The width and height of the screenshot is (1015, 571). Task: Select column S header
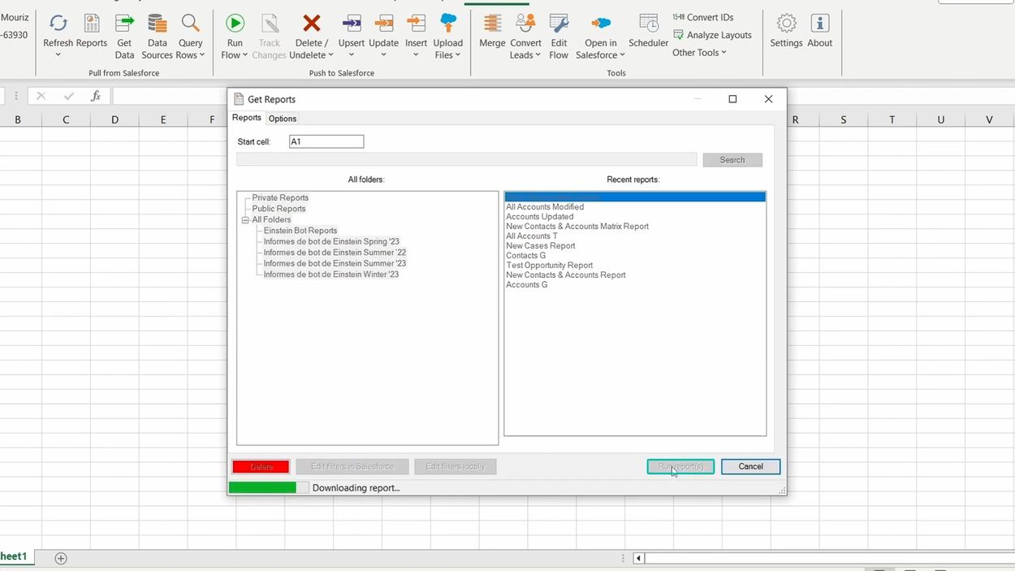point(843,119)
